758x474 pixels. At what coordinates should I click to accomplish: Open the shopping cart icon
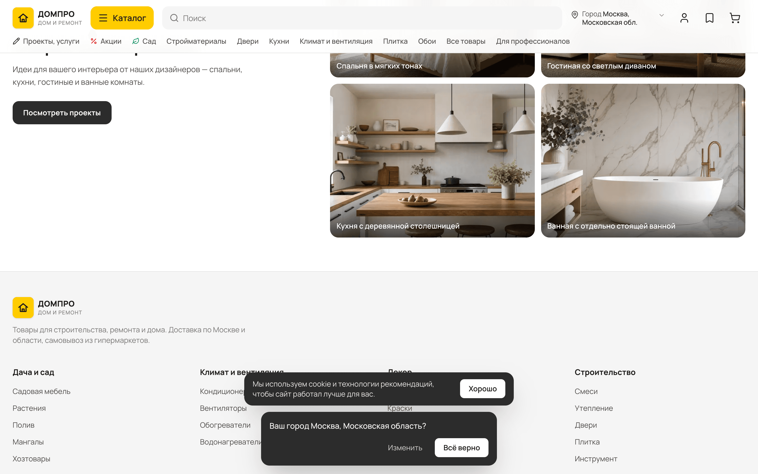(735, 18)
